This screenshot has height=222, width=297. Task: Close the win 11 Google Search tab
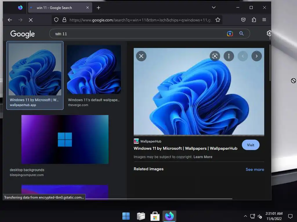click(x=88, y=8)
